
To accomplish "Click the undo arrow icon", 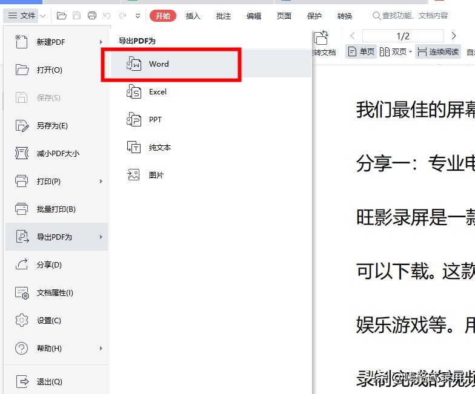I will coord(107,16).
